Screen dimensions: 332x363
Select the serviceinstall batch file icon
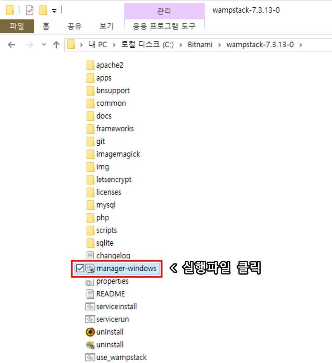coord(90,307)
